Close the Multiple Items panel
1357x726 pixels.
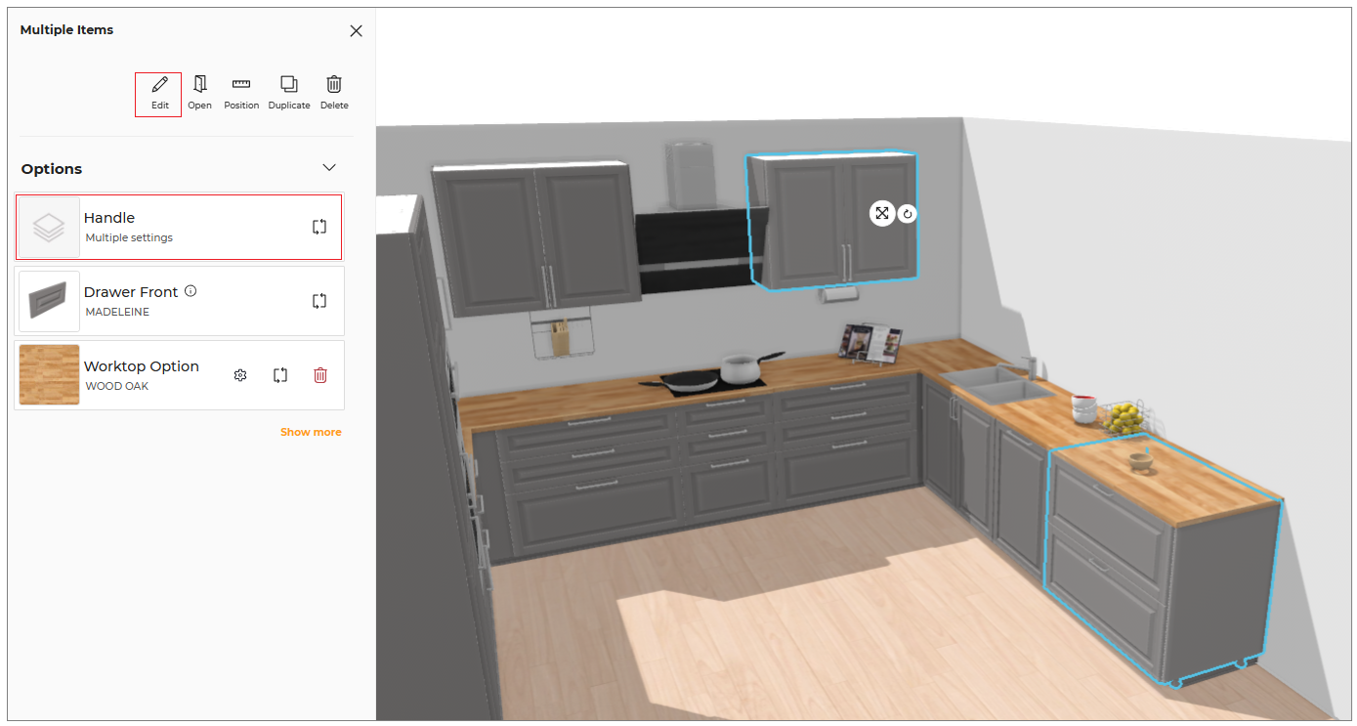coord(356,30)
